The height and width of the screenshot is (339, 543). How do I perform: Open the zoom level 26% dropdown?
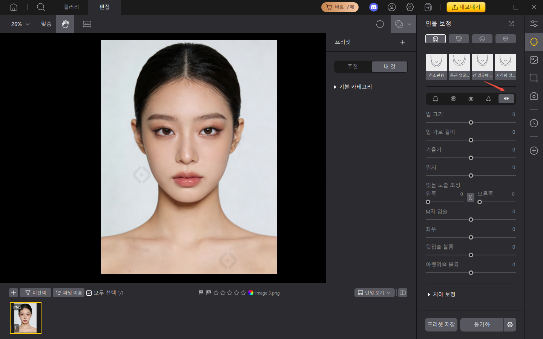[19, 24]
